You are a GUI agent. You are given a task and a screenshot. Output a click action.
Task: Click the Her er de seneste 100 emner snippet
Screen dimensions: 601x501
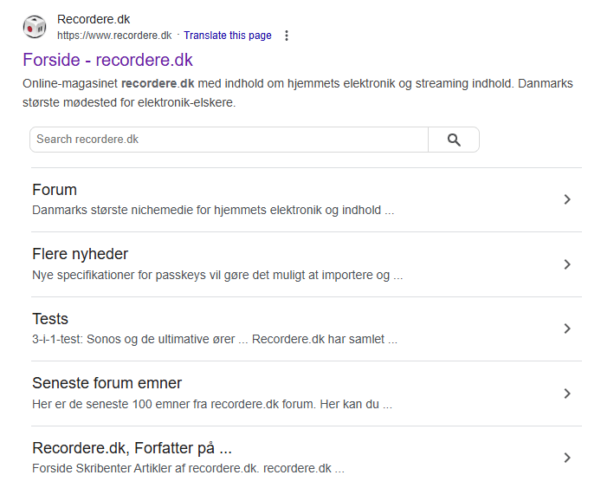212,404
